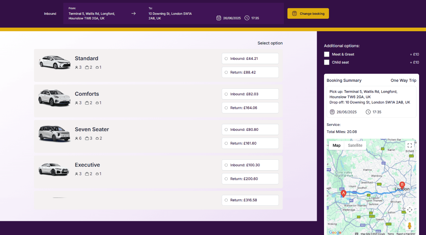This screenshot has height=235, width=426.
Task: Click the calendar icon in top booking bar
Action: 219,18
